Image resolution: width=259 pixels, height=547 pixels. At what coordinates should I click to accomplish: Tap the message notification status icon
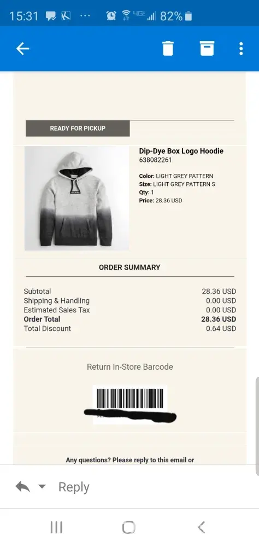tap(51, 16)
